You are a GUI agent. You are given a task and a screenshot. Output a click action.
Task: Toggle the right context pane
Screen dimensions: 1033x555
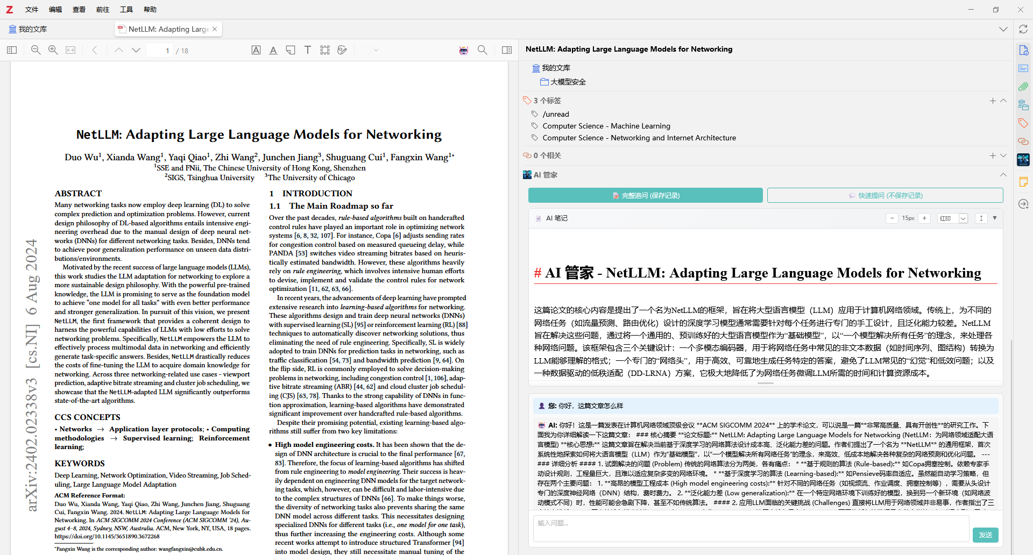[507, 50]
